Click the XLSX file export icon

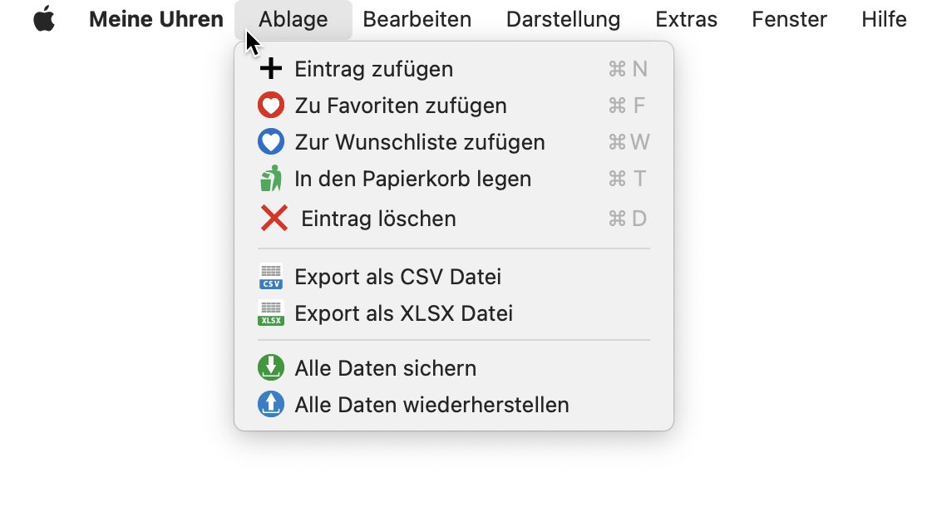point(271,313)
